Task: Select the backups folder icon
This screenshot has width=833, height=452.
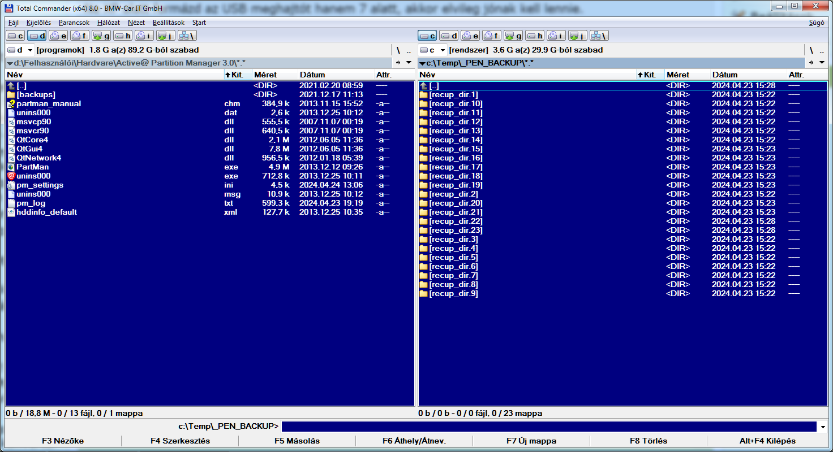Action: click(x=11, y=94)
